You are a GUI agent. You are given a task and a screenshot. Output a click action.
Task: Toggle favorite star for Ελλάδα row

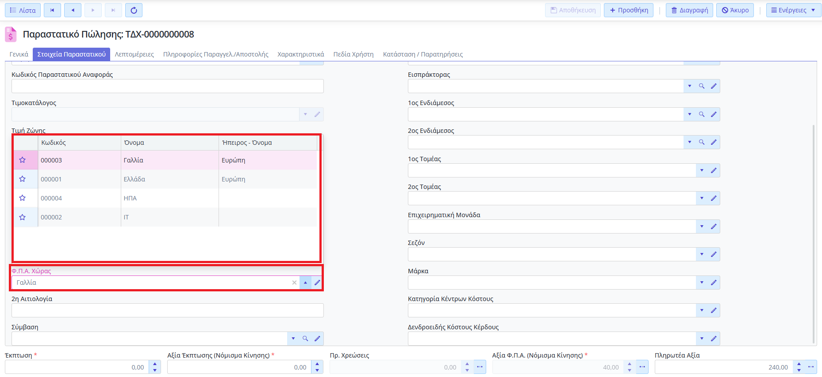[x=23, y=179]
